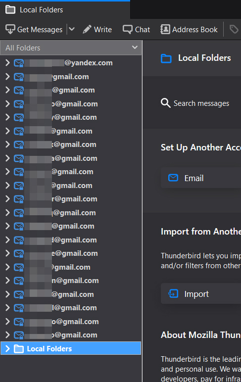Click mail icon of account ending n@gmail.com

[x=19, y=281]
